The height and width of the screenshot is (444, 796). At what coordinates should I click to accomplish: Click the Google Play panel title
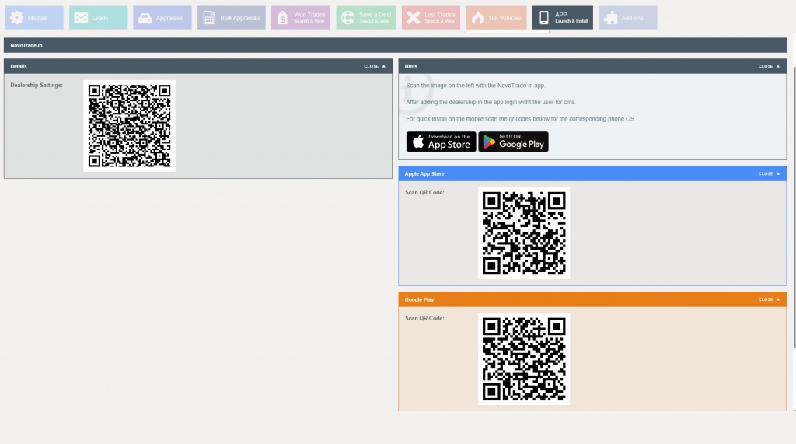click(x=419, y=299)
